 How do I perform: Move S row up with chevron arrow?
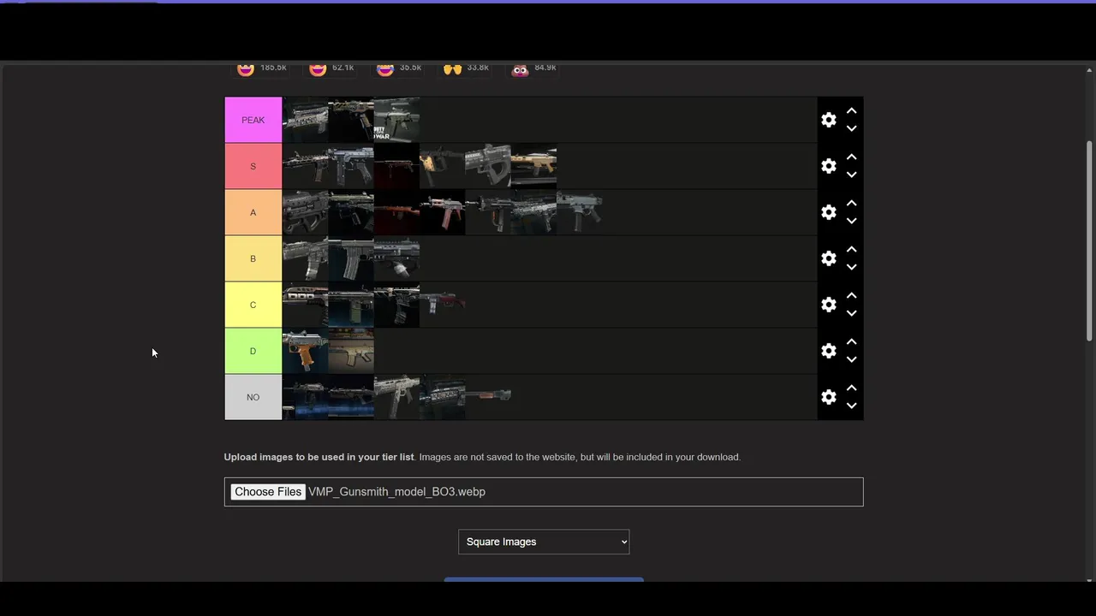tap(851, 157)
